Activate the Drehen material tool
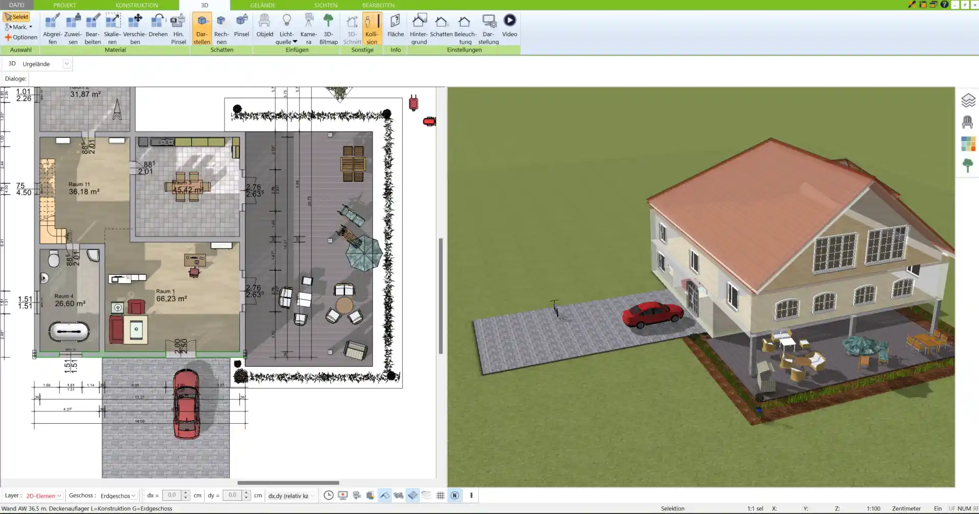The image size is (979, 514). pyautogui.click(x=158, y=25)
